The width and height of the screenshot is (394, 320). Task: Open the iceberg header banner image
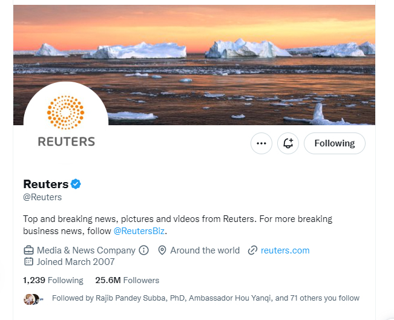194,65
